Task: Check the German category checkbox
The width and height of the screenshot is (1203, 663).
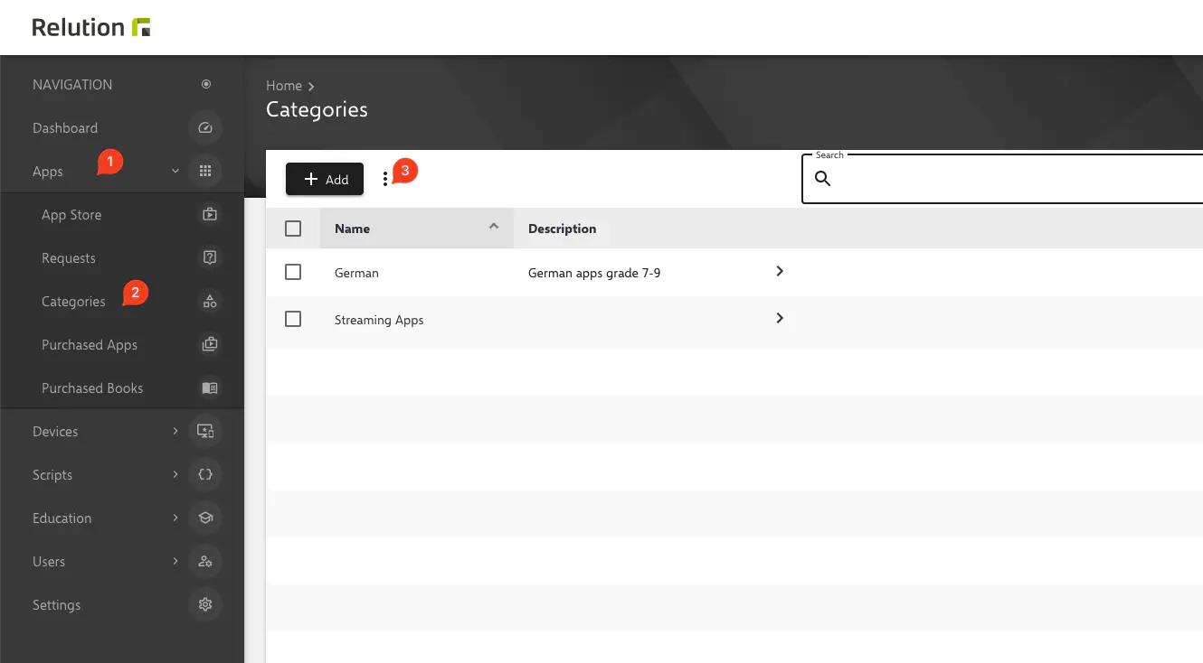Action: pyautogui.click(x=293, y=272)
